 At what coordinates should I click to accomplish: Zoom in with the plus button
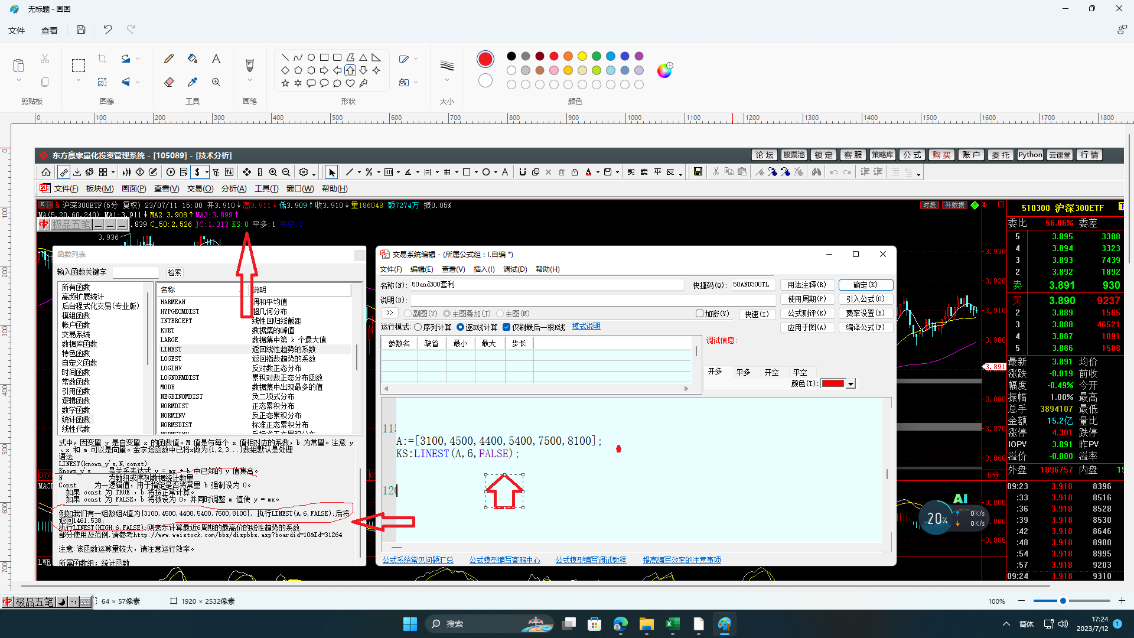[1122, 601]
